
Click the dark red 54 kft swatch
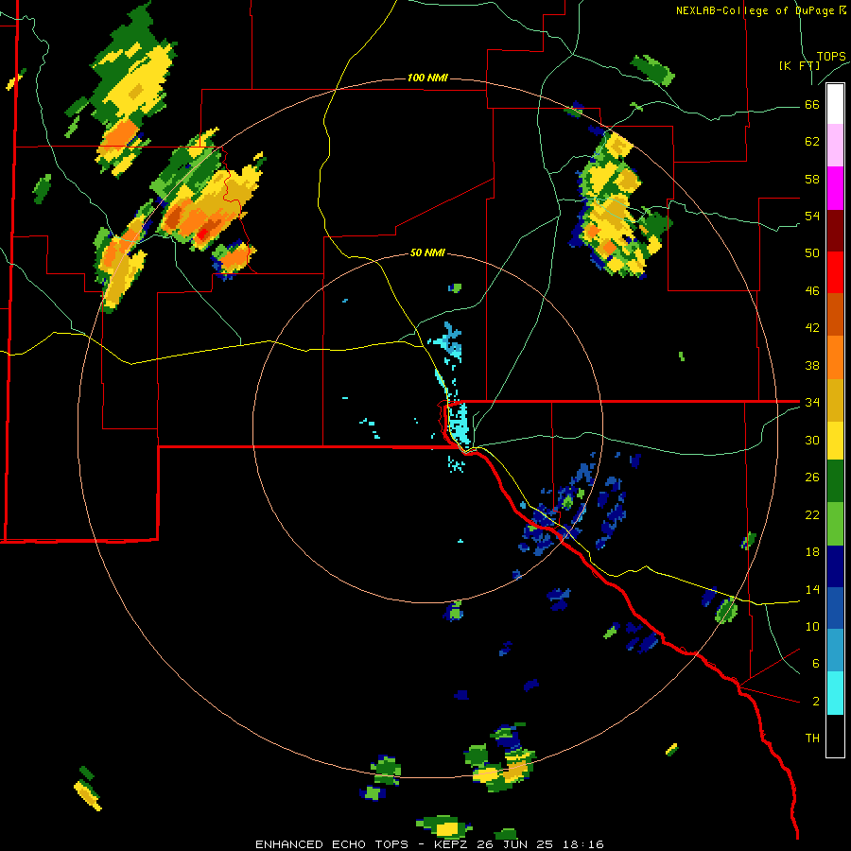835,230
